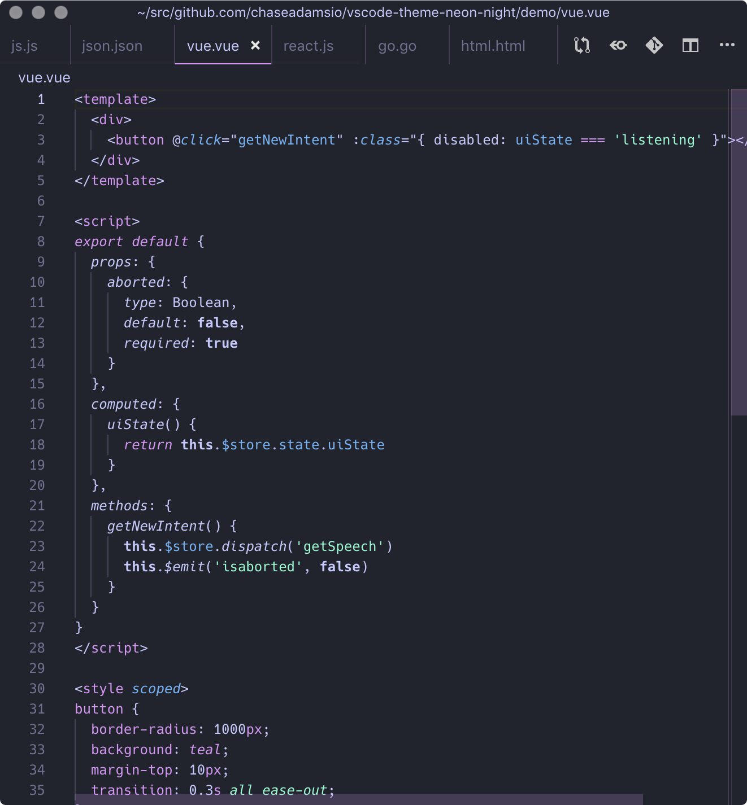Click the "computed" key on line 16
The image size is (747, 805).
[x=123, y=404]
